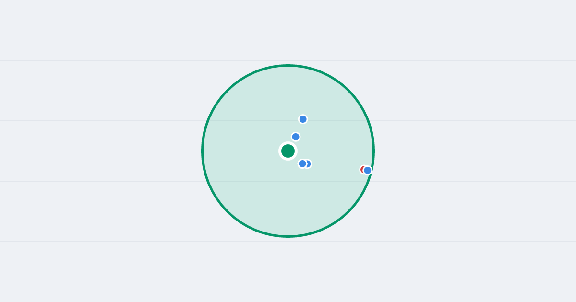Image resolution: width=576 pixels, height=302 pixels.
Task: Click the front blue dot of the overlapping blue pair
Action: pyautogui.click(x=302, y=163)
